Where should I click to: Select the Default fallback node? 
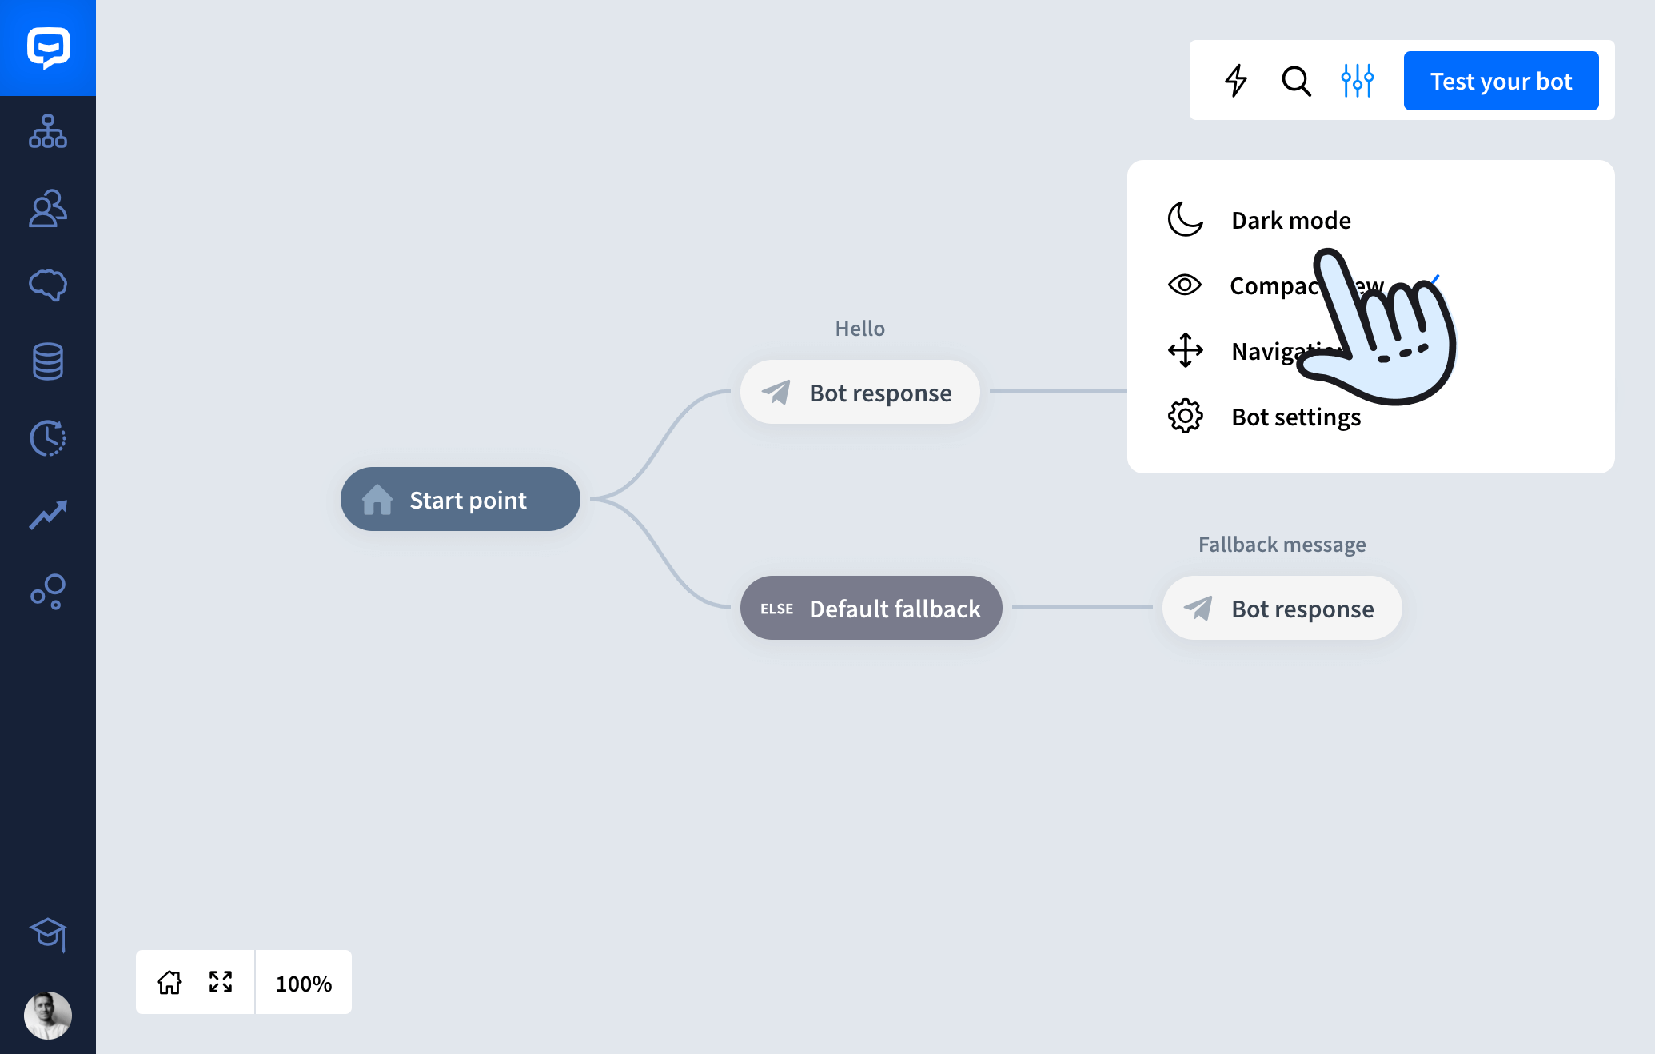[x=866, y=608]
